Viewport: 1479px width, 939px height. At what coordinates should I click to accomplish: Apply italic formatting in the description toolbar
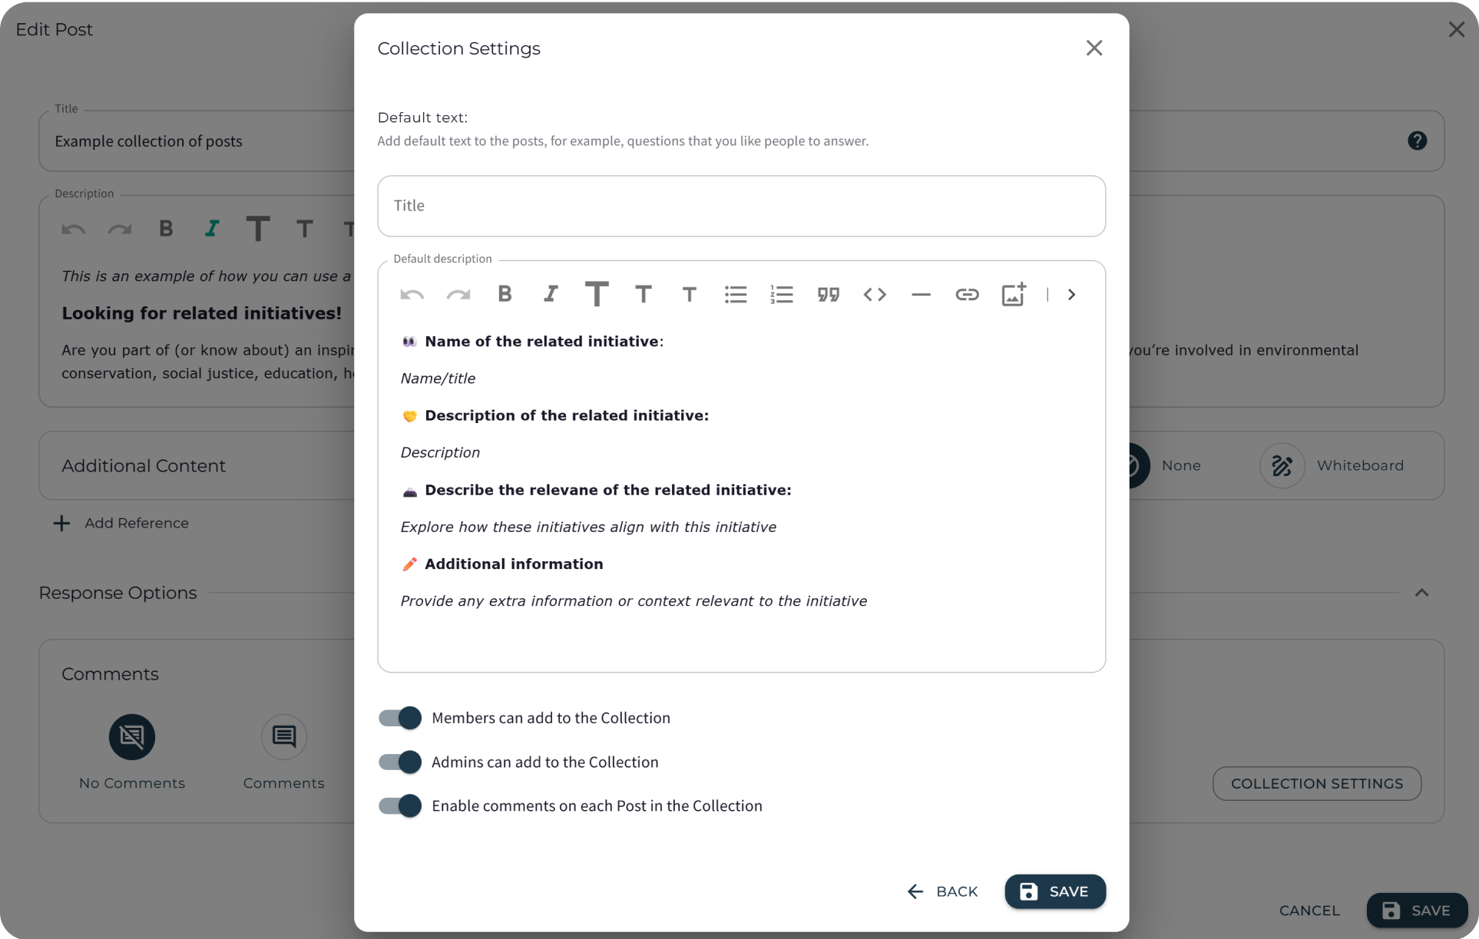point(550,294)
